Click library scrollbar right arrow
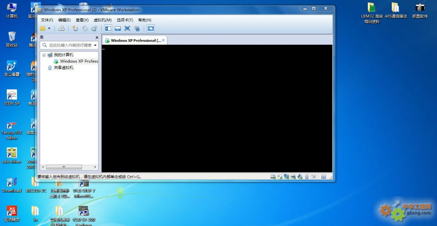Screen dimensions: 437x226 (x=95, y=167)
